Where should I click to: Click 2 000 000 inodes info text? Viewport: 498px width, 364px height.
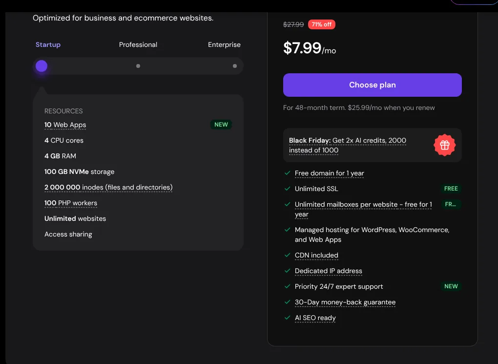coord(108,187)
